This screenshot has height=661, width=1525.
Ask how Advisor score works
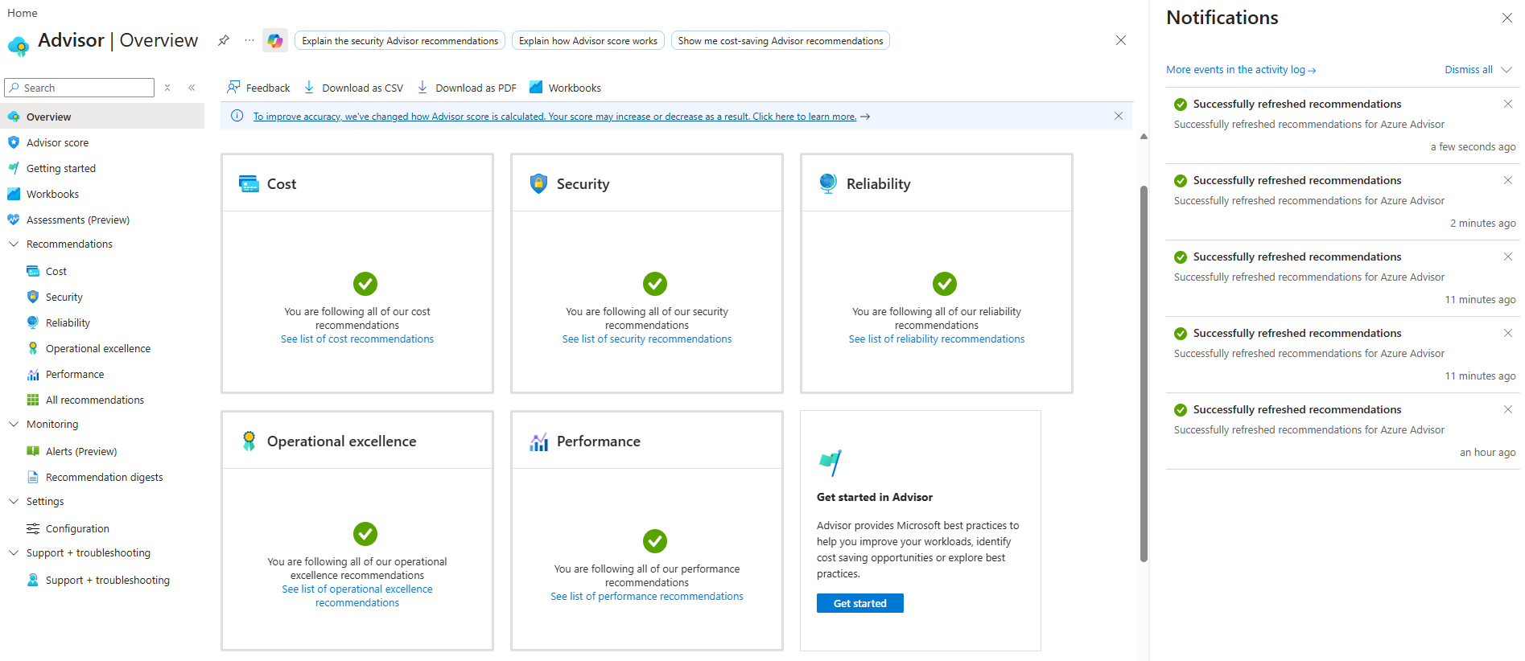pos(588,41)
